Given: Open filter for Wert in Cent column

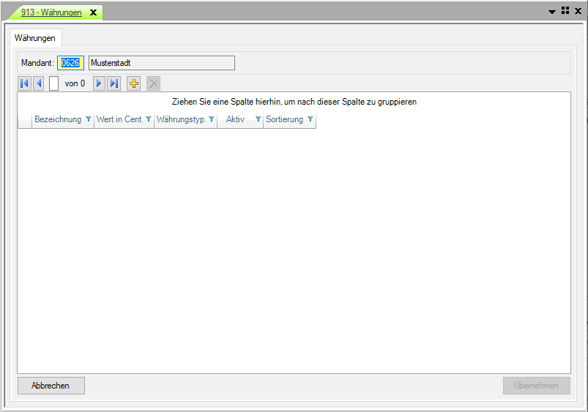Looking at the screenshot, I should pos(148,119).
